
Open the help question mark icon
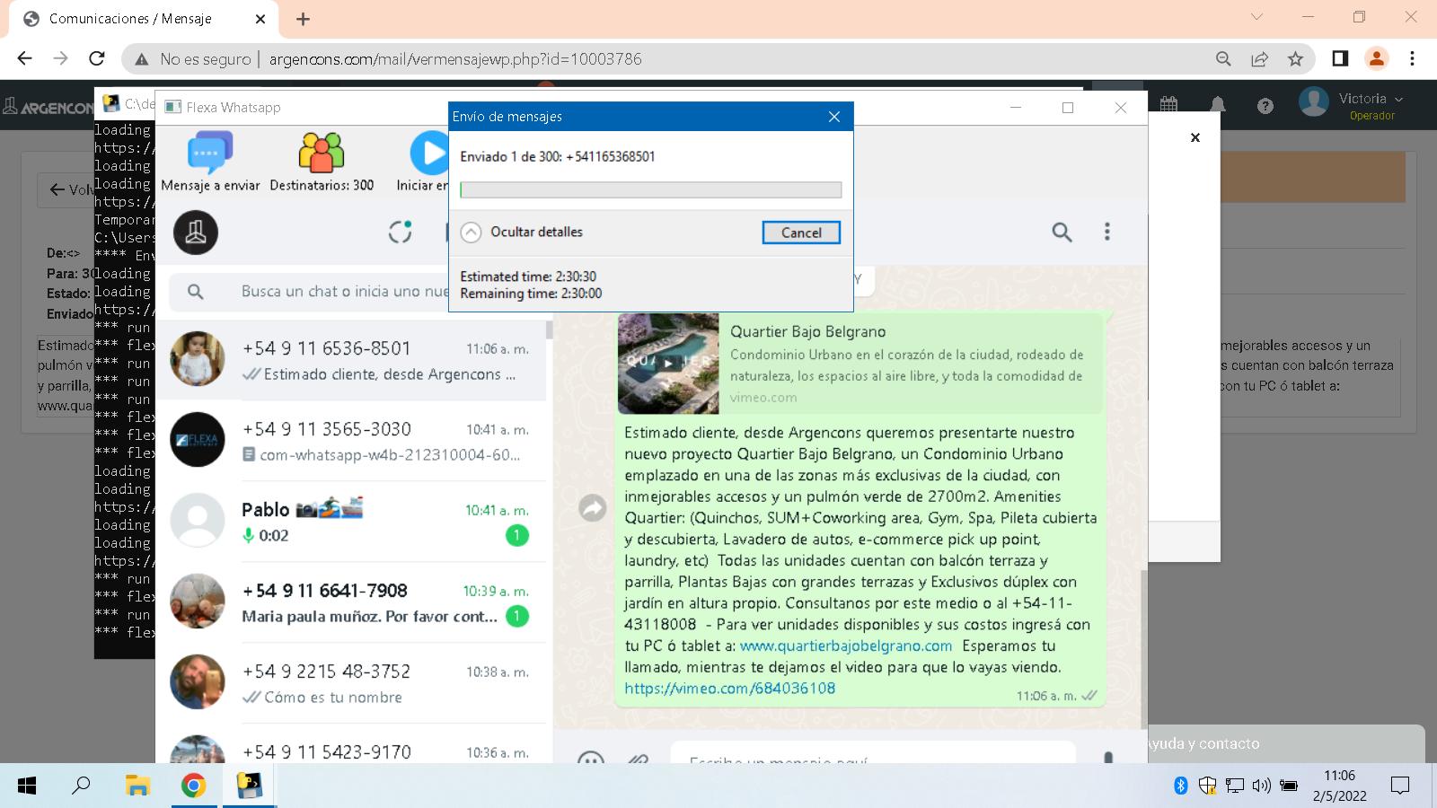click(x=1265, y=106)
